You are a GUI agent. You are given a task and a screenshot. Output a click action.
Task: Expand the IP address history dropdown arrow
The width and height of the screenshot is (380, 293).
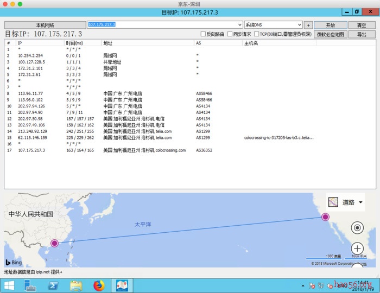(x=240, y=25)
